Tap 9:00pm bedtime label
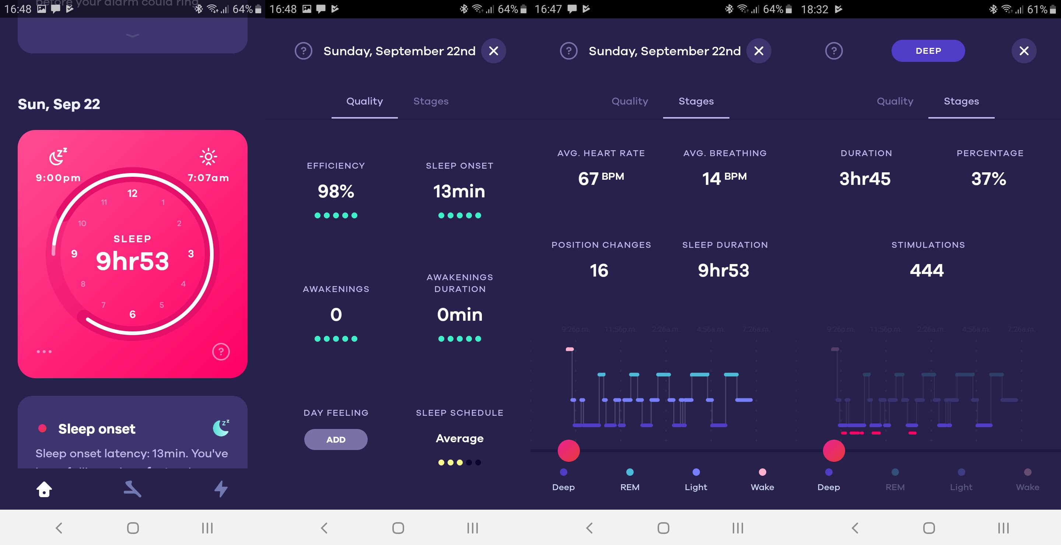1061x545 pixels. tap(58, 178)
